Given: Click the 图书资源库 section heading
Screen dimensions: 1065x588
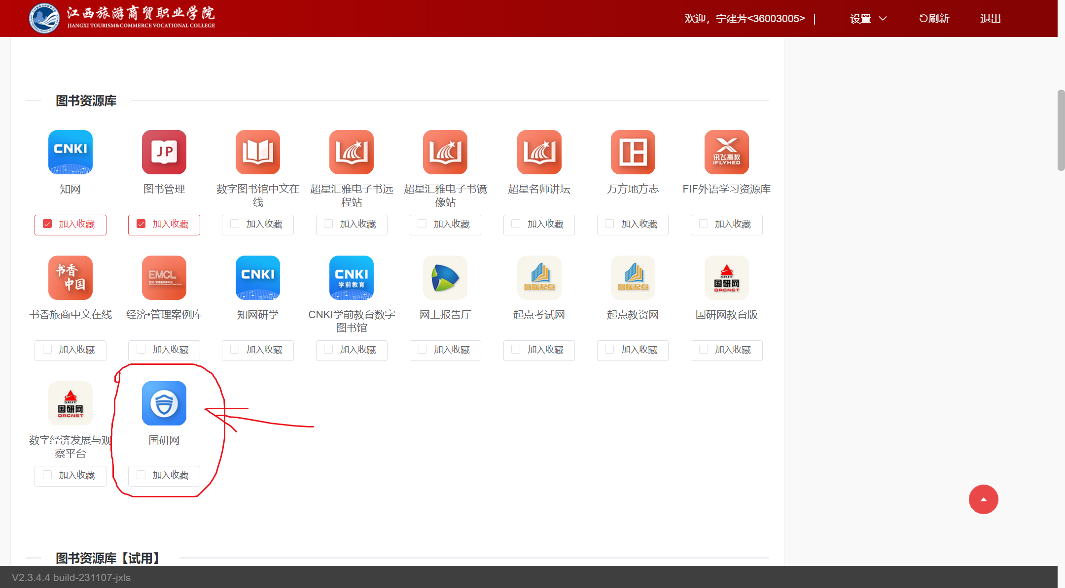Looking at the screenshot, I should pos(86,101).
